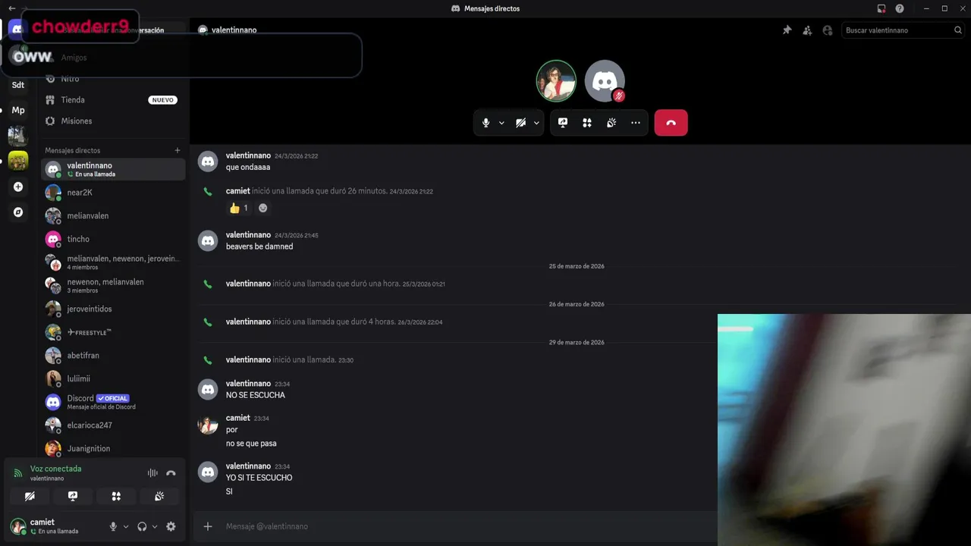Image resolution: width=971 pixels, height=546 pixels.
Task: Expand microphone input options in user panel
Action: point(126,526)
